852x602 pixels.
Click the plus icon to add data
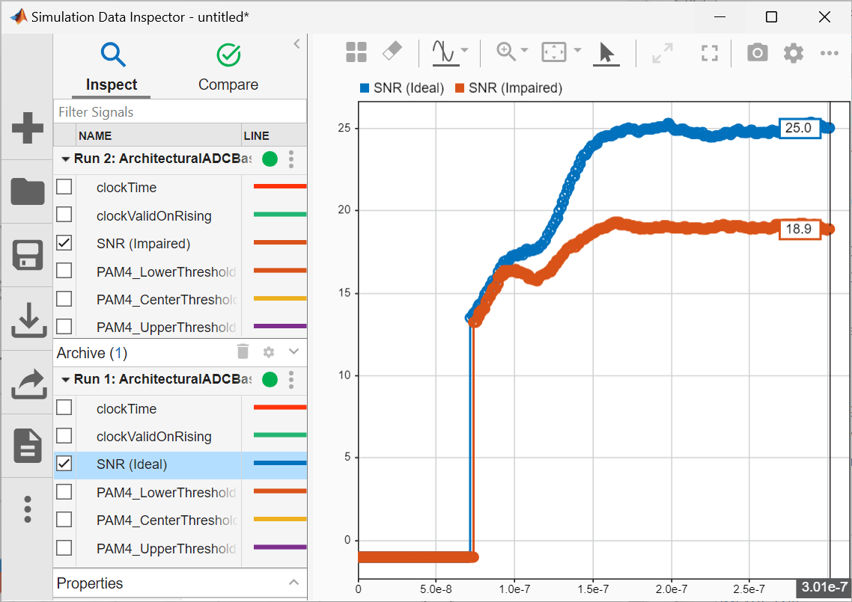click(x=28, y=129)
